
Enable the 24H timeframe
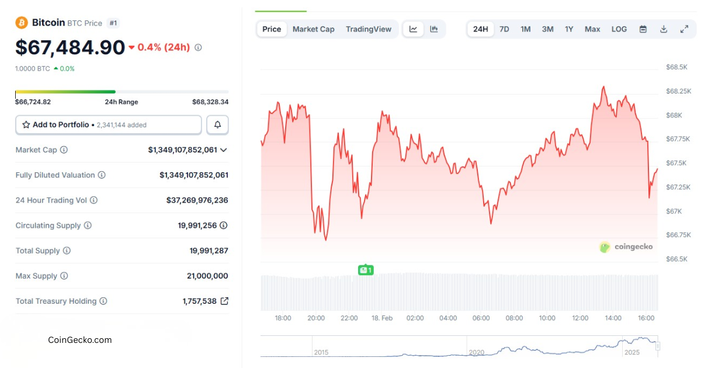(x=480, y=28)
